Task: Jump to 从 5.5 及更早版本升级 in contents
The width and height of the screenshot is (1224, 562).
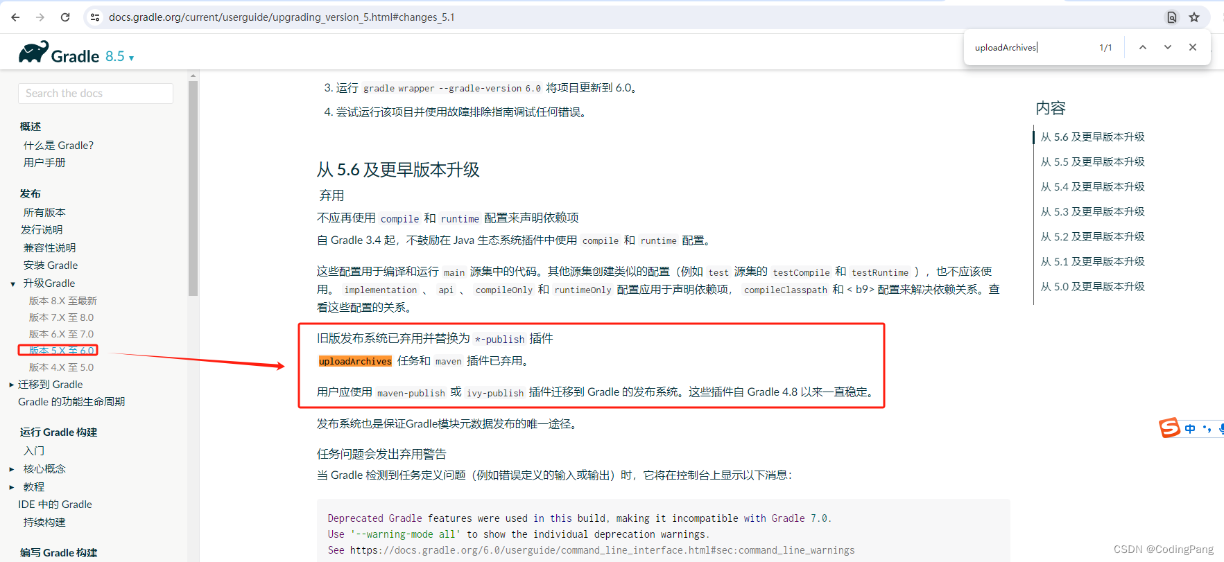Action: click(x=1092, y=162)
